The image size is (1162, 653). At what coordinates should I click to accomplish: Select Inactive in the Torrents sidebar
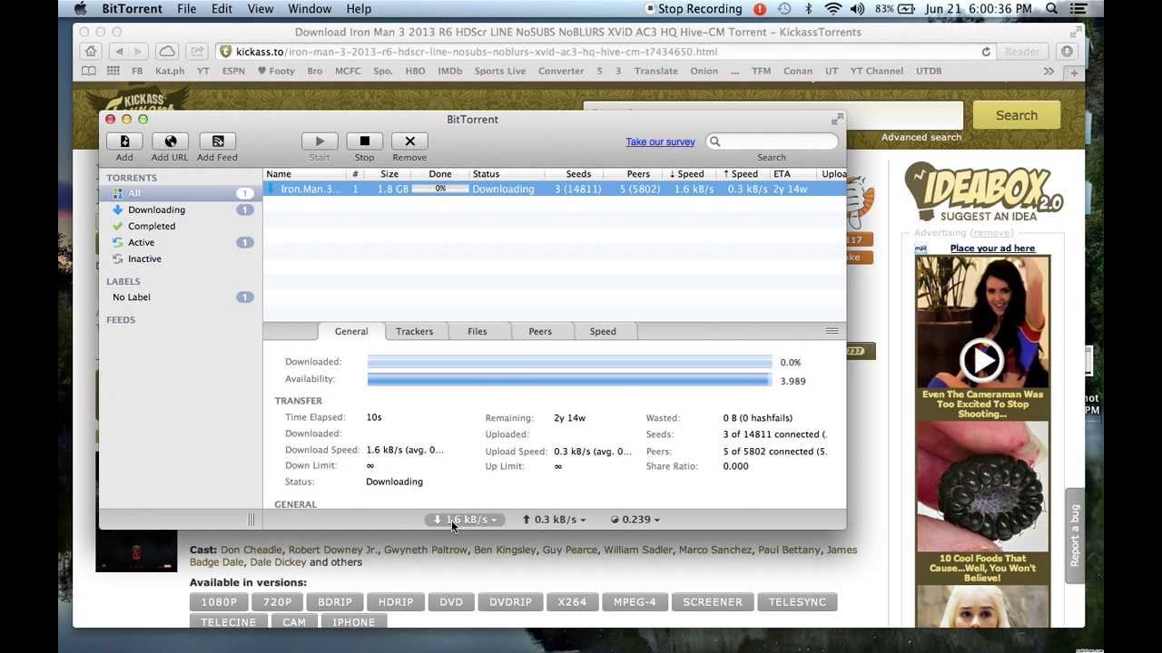pyautogui.click(x=182, y=258)
